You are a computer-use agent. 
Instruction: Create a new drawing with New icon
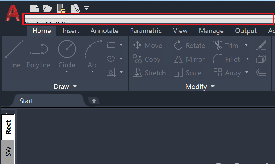coord(34,8)
